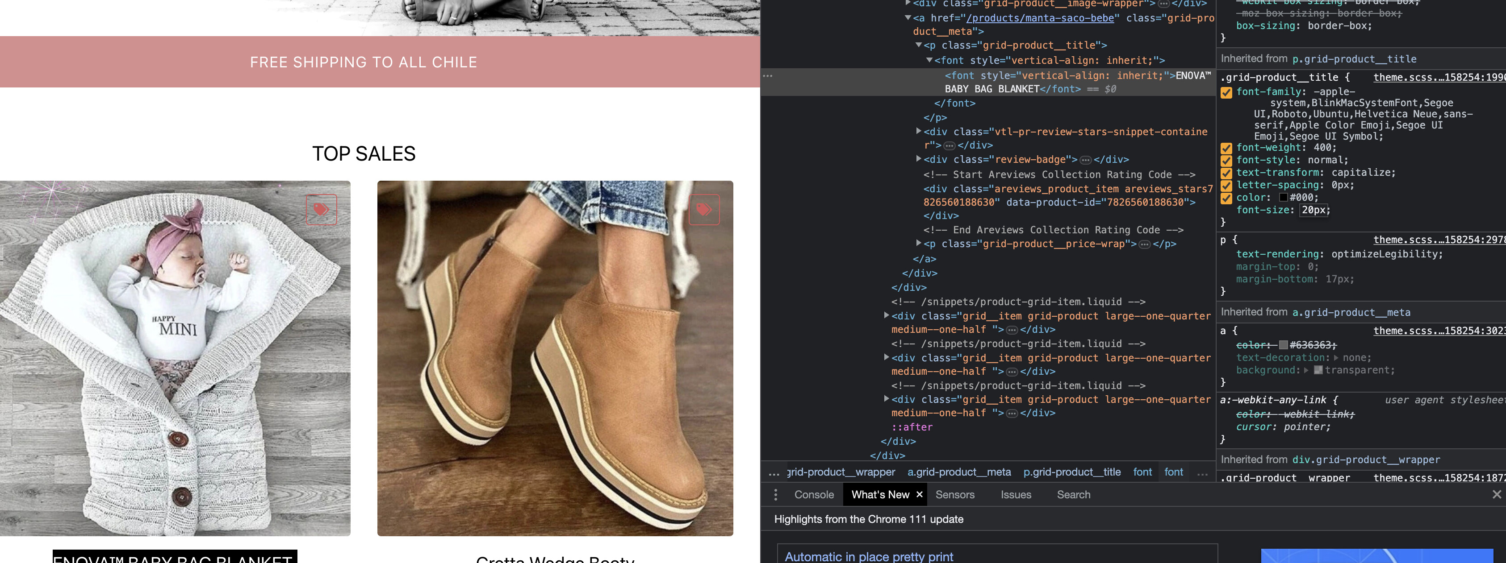Click the breadcrumb left overflow dots

[x=774, y=472]
